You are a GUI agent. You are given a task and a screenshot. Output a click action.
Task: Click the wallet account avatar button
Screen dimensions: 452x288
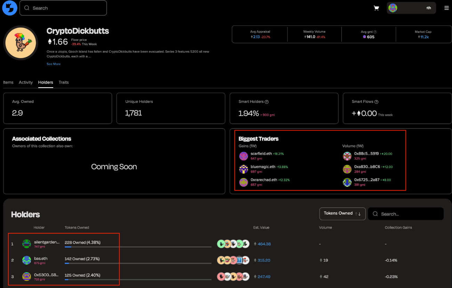411,8
